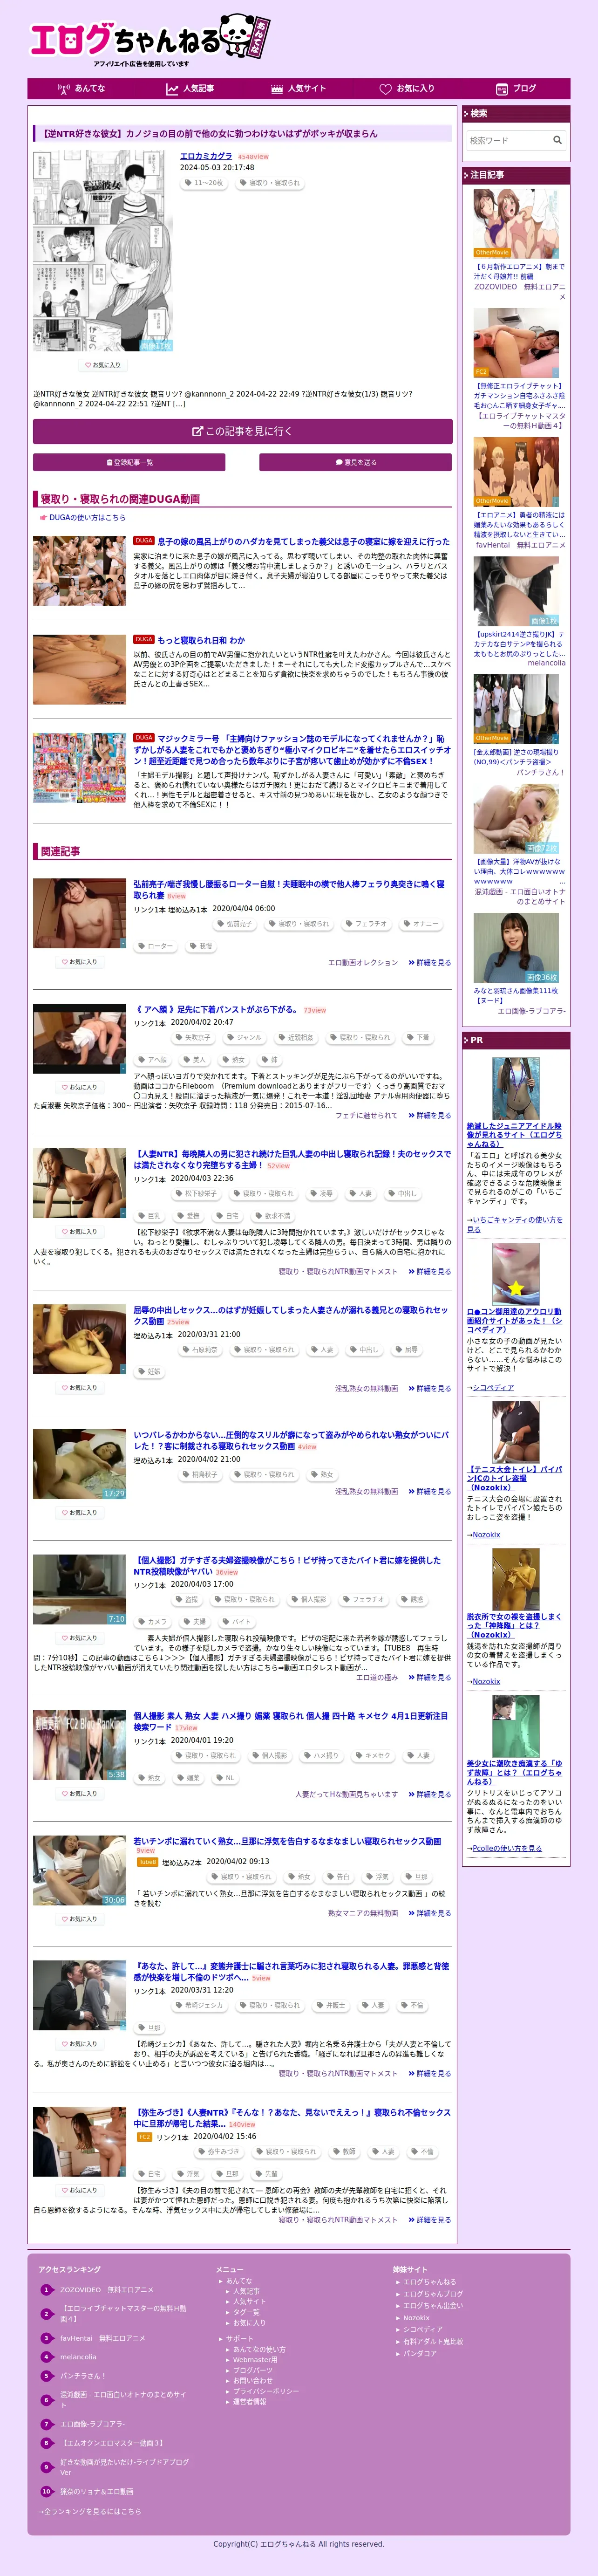This screenshot has height=2576, width=598.
Task: Click the crown icon beside 人気サイト
Action: 277,89
